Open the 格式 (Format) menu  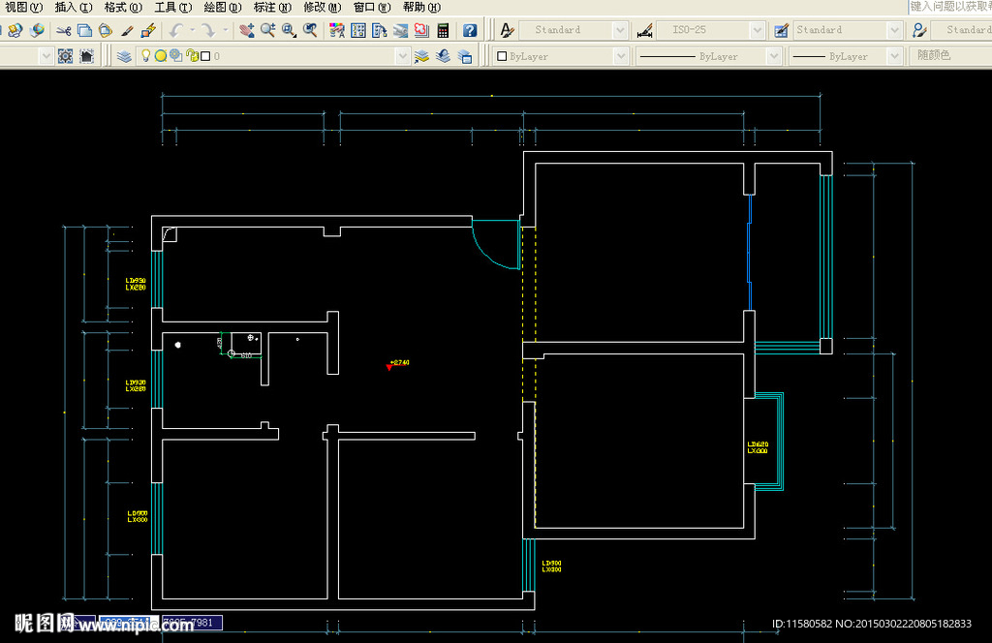coord(121,7)
